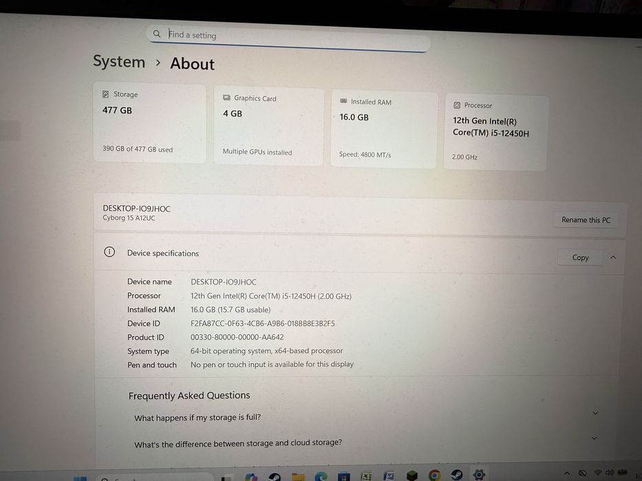Viewport: 642px width, 481px height.
Task: Click the battery tray icon
Action: (622, 471)
